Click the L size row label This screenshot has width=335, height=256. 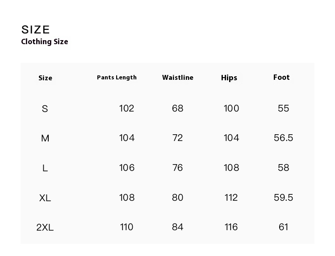pyautogui.click(x=45, y=168)
